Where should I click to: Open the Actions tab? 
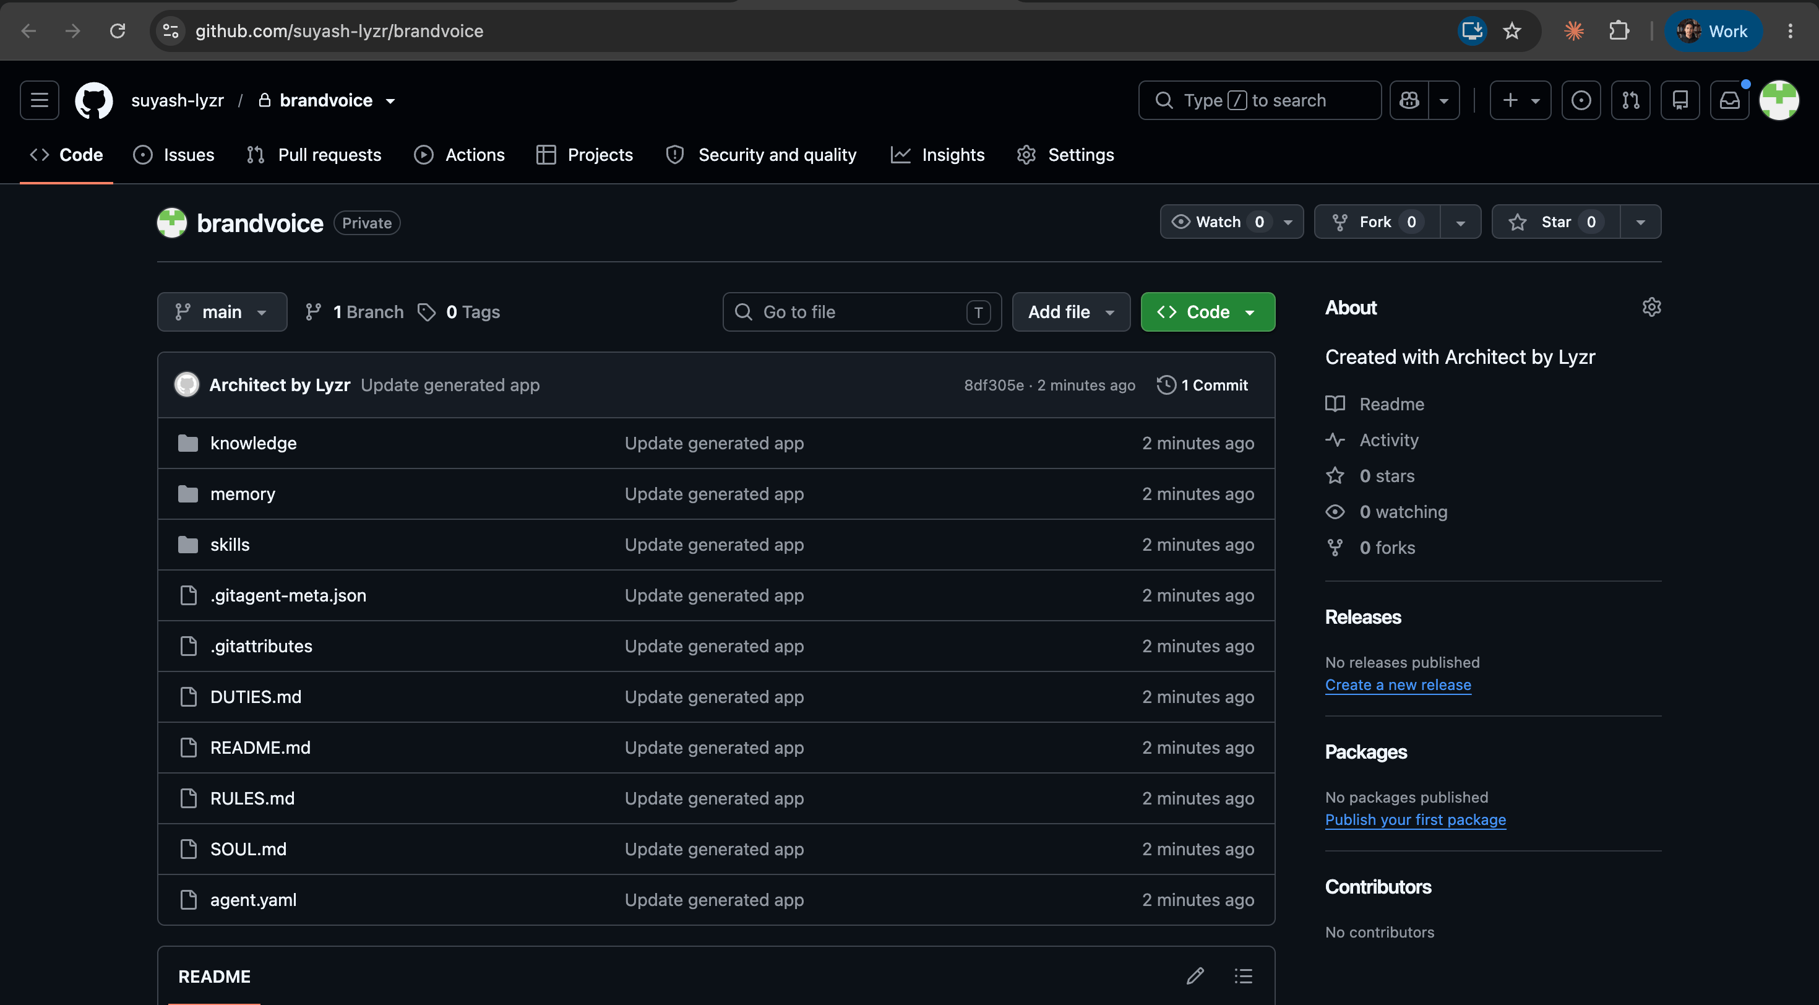pyautogui.click(x=459, y=155)
